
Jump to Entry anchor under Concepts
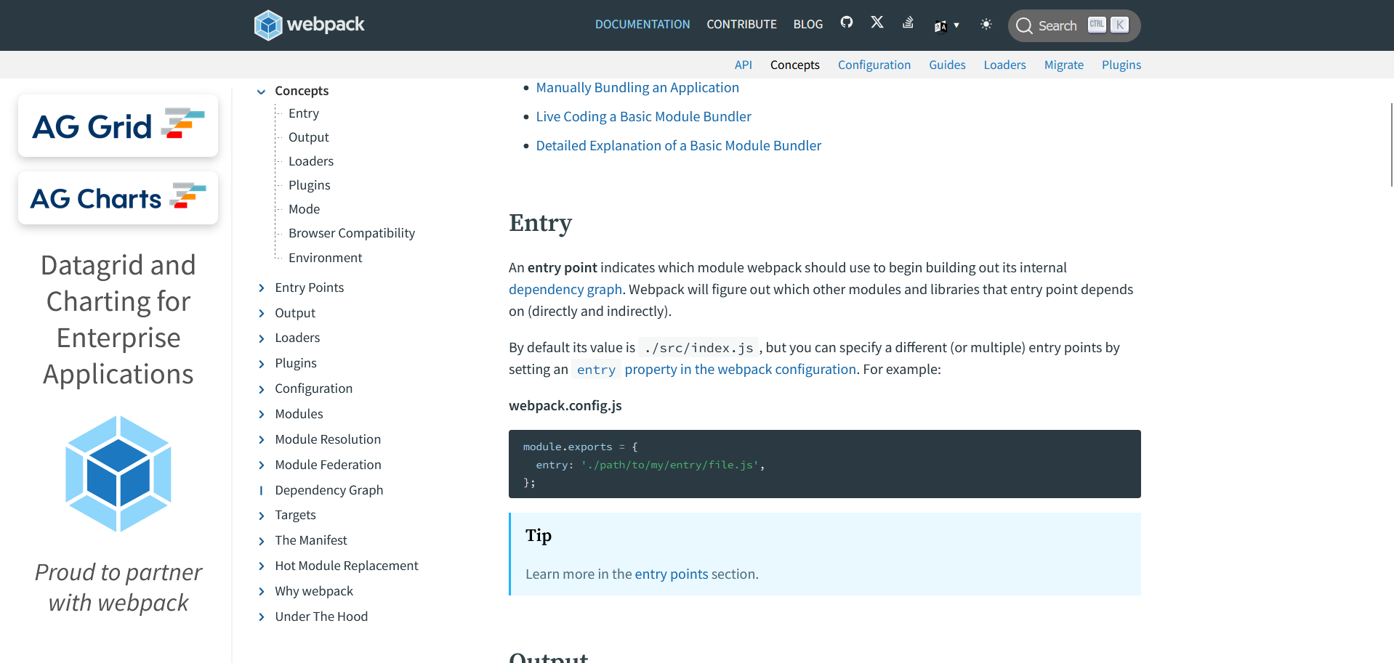click(303, 113)
